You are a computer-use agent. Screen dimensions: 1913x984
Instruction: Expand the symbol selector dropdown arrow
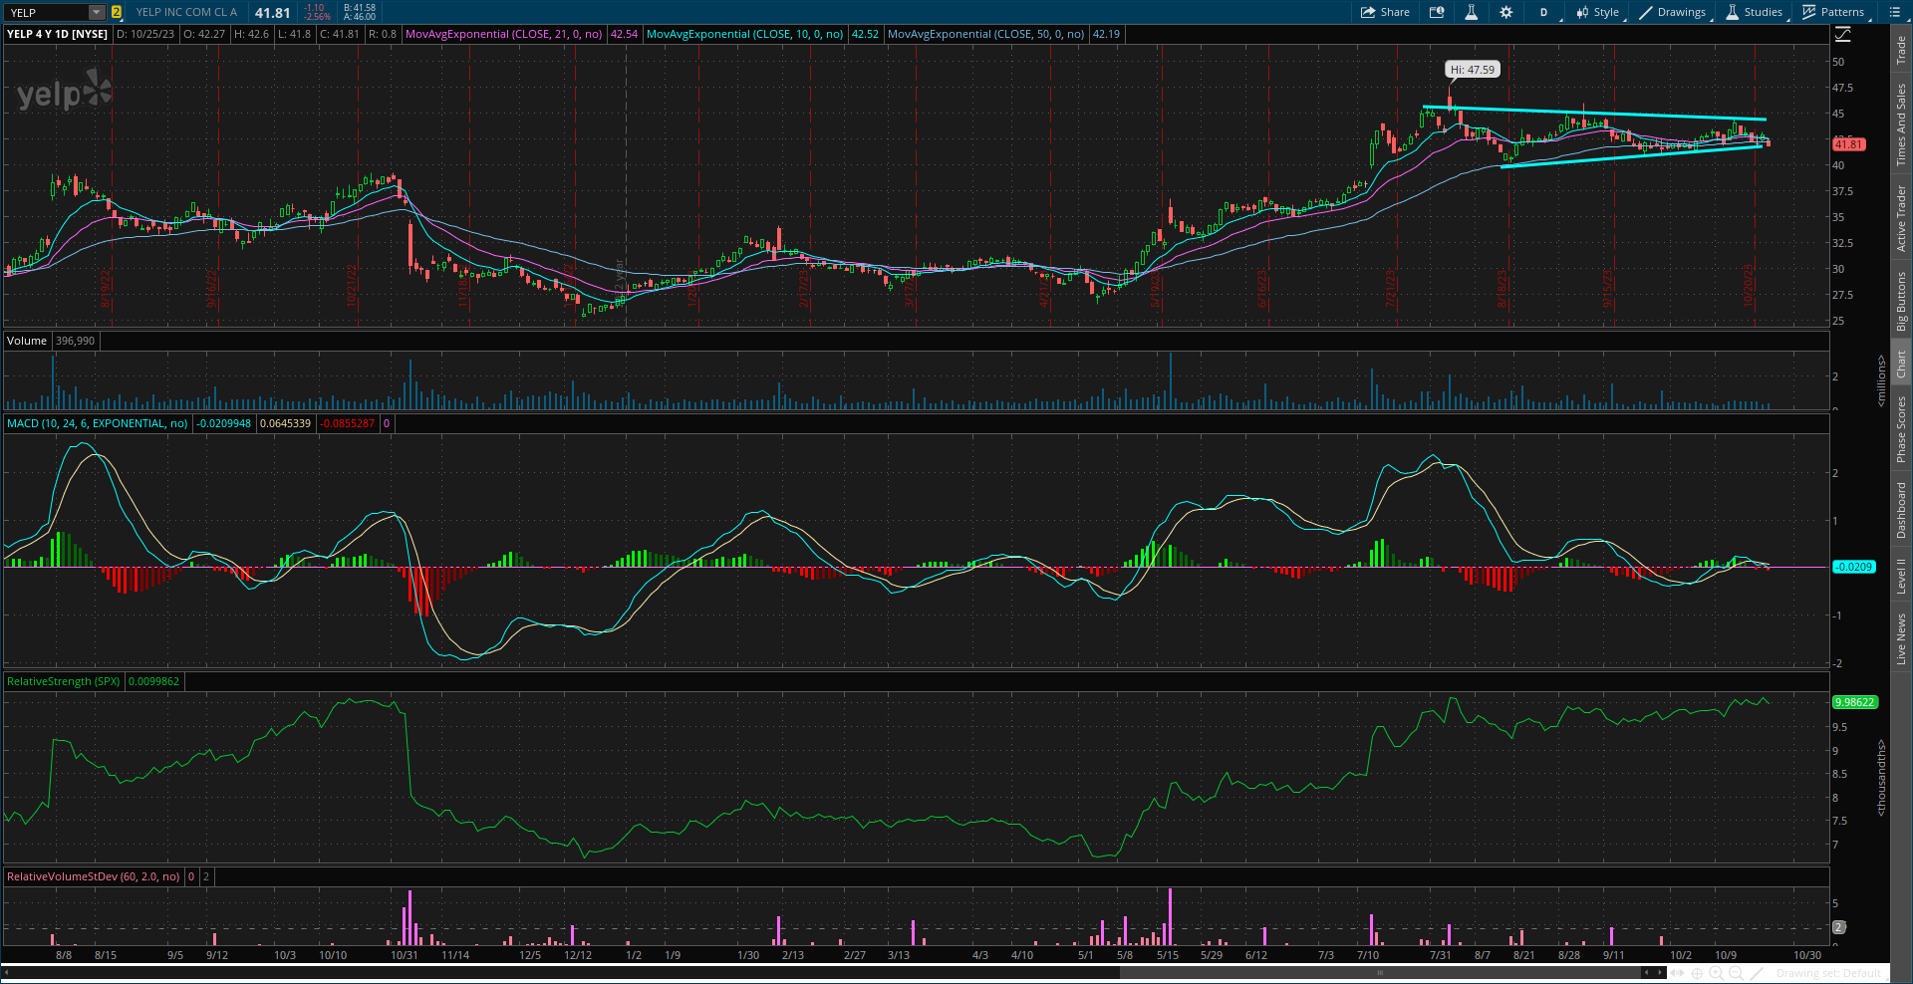pos(97,12)
